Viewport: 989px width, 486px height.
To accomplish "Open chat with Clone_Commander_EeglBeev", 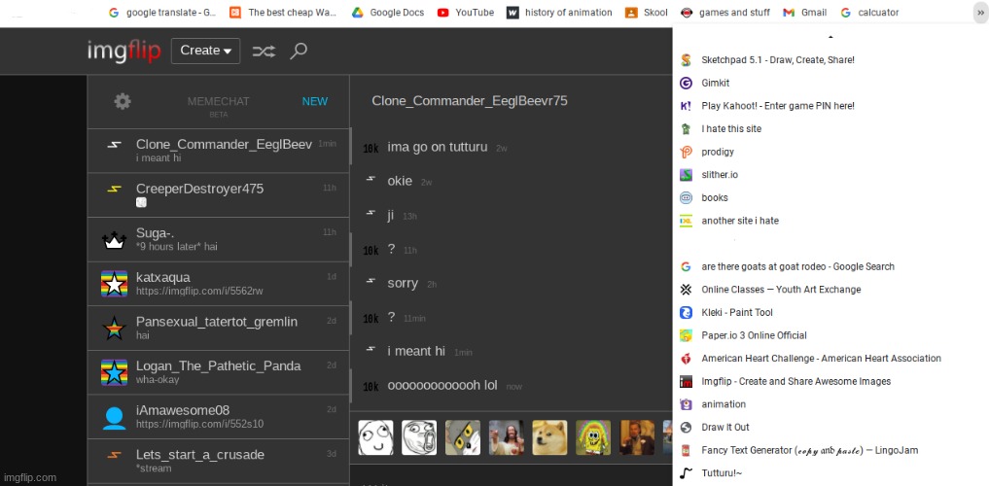I will click(x=218, y=151).
